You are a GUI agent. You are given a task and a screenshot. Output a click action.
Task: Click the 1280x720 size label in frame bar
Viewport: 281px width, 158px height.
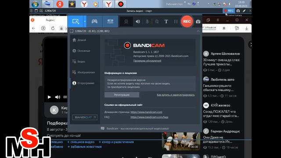[50, 11]
